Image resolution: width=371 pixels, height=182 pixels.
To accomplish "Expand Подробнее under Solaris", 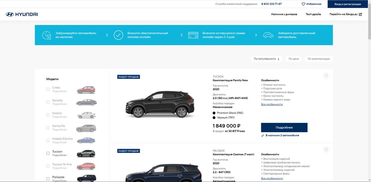I will 60,117.
